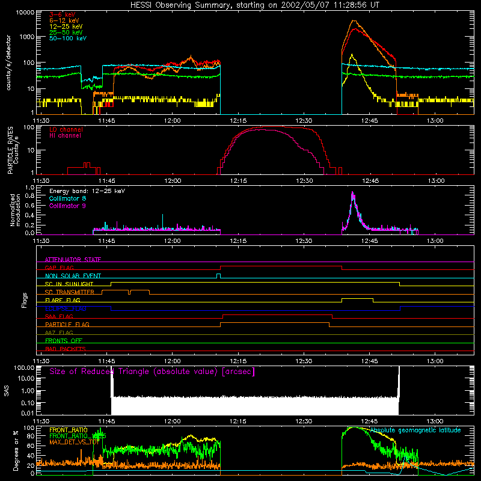Click the Flags panel axis label
This screenshot has width=481, height=481.
point(24,301)
